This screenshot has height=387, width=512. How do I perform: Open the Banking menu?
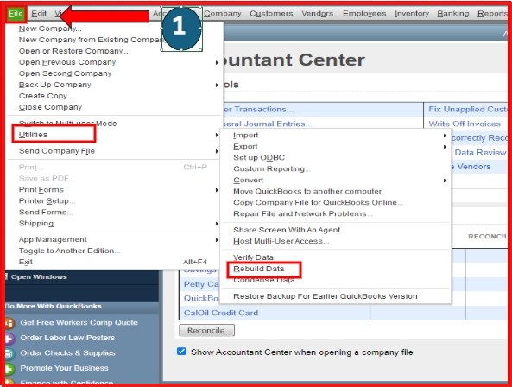tap(453, 14)
